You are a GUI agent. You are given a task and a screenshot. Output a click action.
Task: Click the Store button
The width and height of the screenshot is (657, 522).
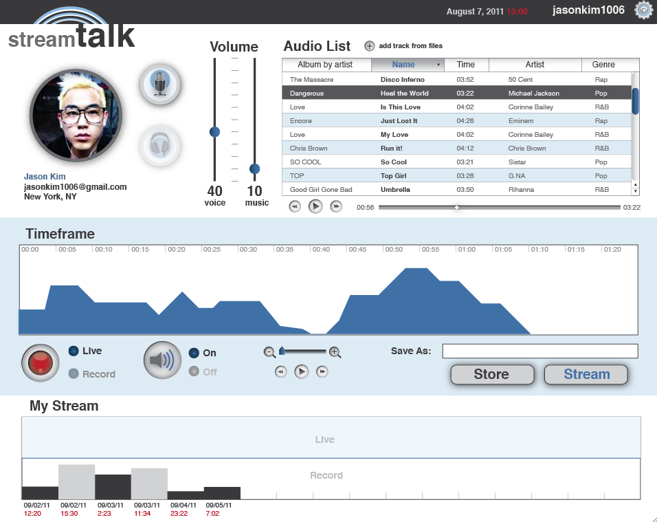click(x=492, y=374)
